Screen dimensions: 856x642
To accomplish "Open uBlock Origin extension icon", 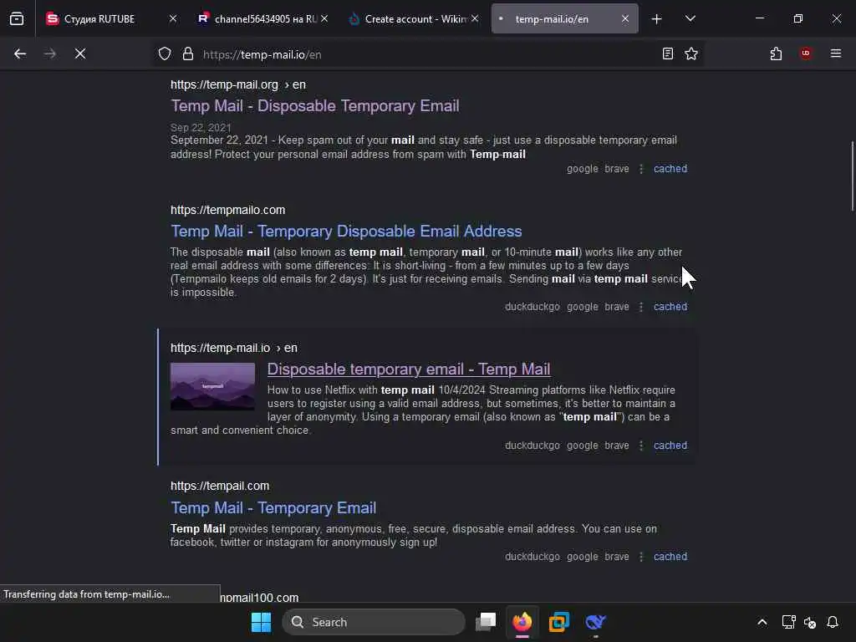I will (x=806, y=53).
